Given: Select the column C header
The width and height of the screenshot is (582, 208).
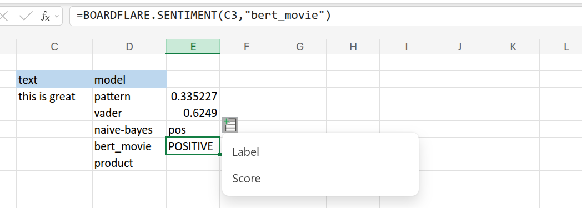Looking at the screenshot, I should 54,47.
